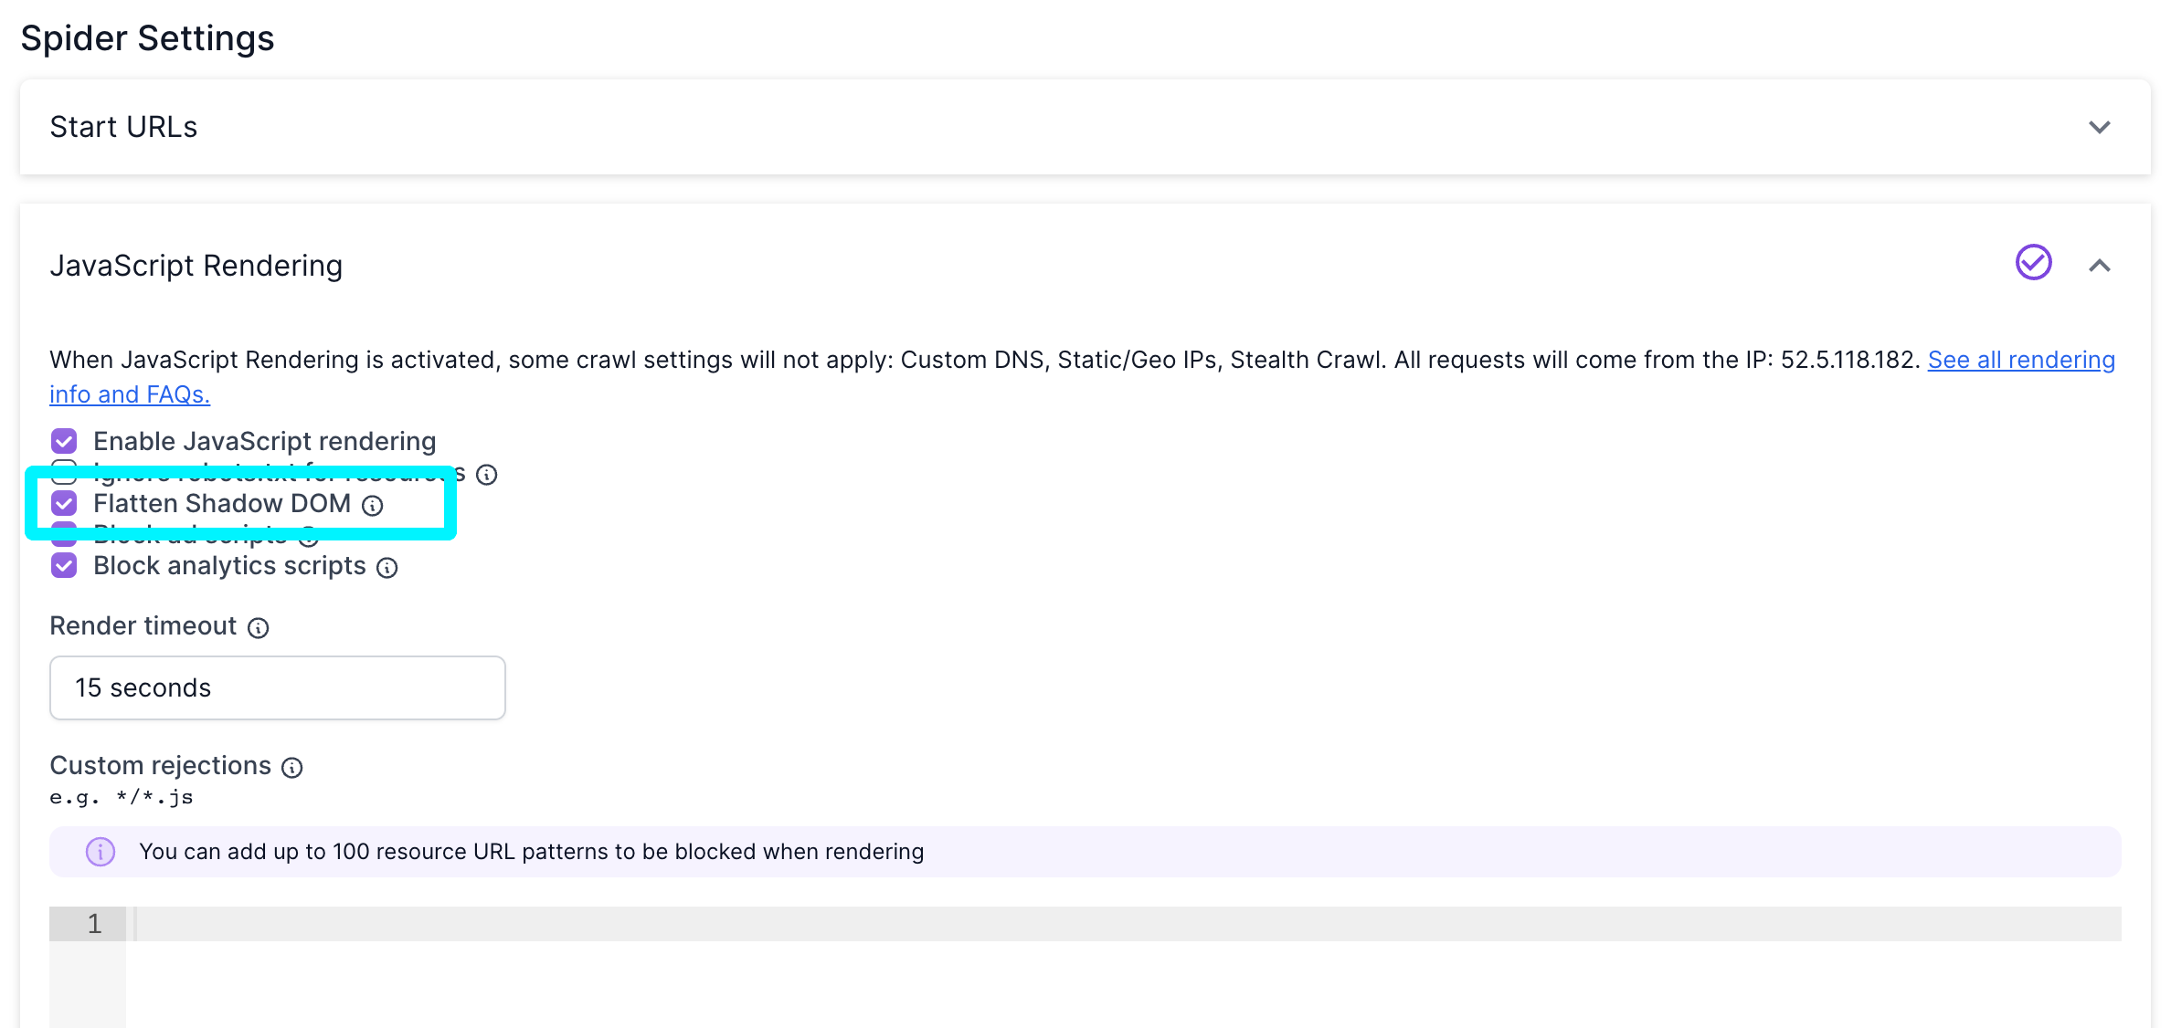Click the Block ad scripts info icon
Image resolution: width=2171 pixels, height=1028 pixels.
coord(308,536)
